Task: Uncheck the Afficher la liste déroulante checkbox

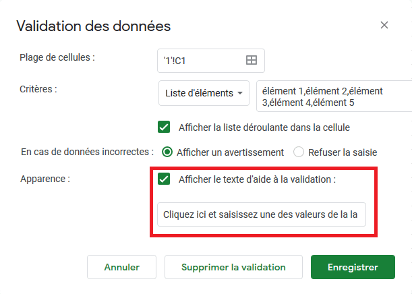Action: point(164,127)
